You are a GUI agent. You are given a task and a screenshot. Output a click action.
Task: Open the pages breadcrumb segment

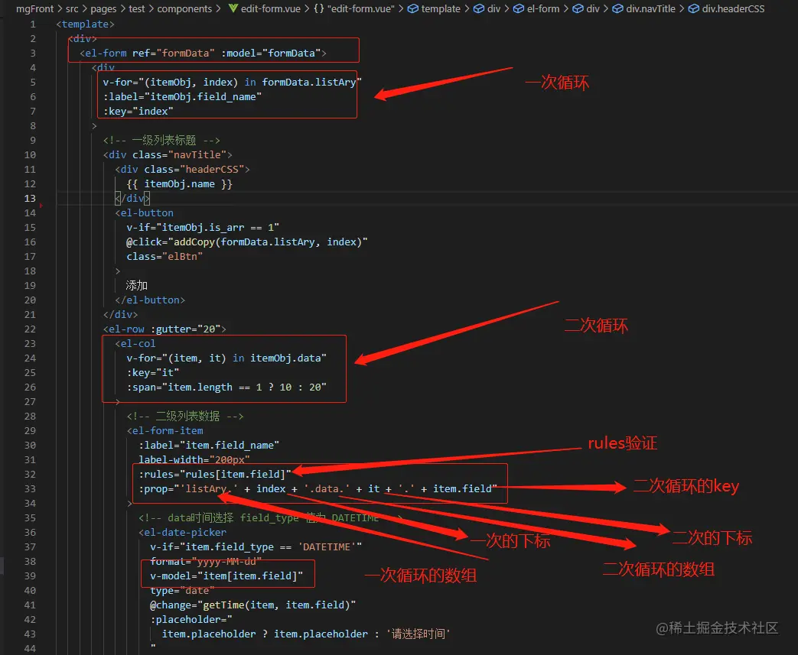[x=103, y=8]
